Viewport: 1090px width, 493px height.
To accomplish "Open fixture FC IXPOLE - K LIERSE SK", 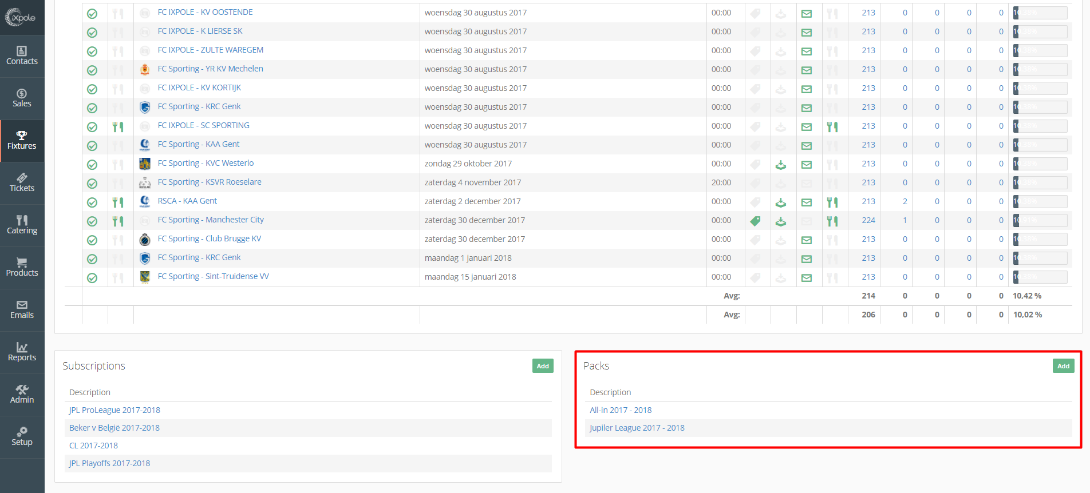I will [x=200, y=31].
